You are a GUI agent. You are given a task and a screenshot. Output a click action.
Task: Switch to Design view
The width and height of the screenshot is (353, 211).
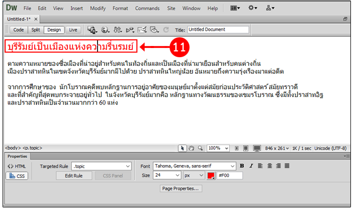click(x=54, y=30)
